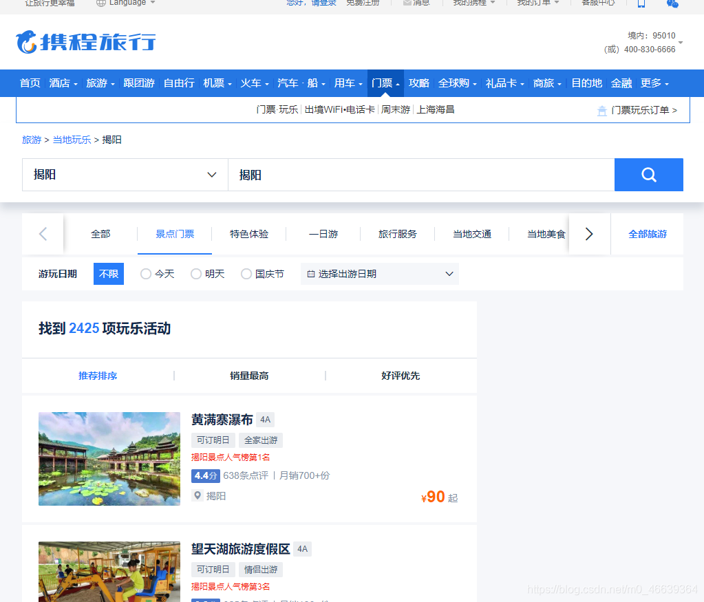Open the 揭阳 city dropdown
704x602 pixels.
pos(125,175)
